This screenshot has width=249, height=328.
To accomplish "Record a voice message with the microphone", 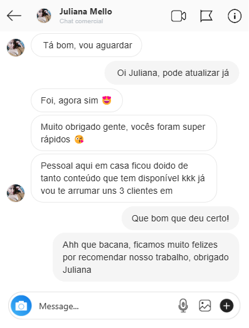I will tap(183, 305).
